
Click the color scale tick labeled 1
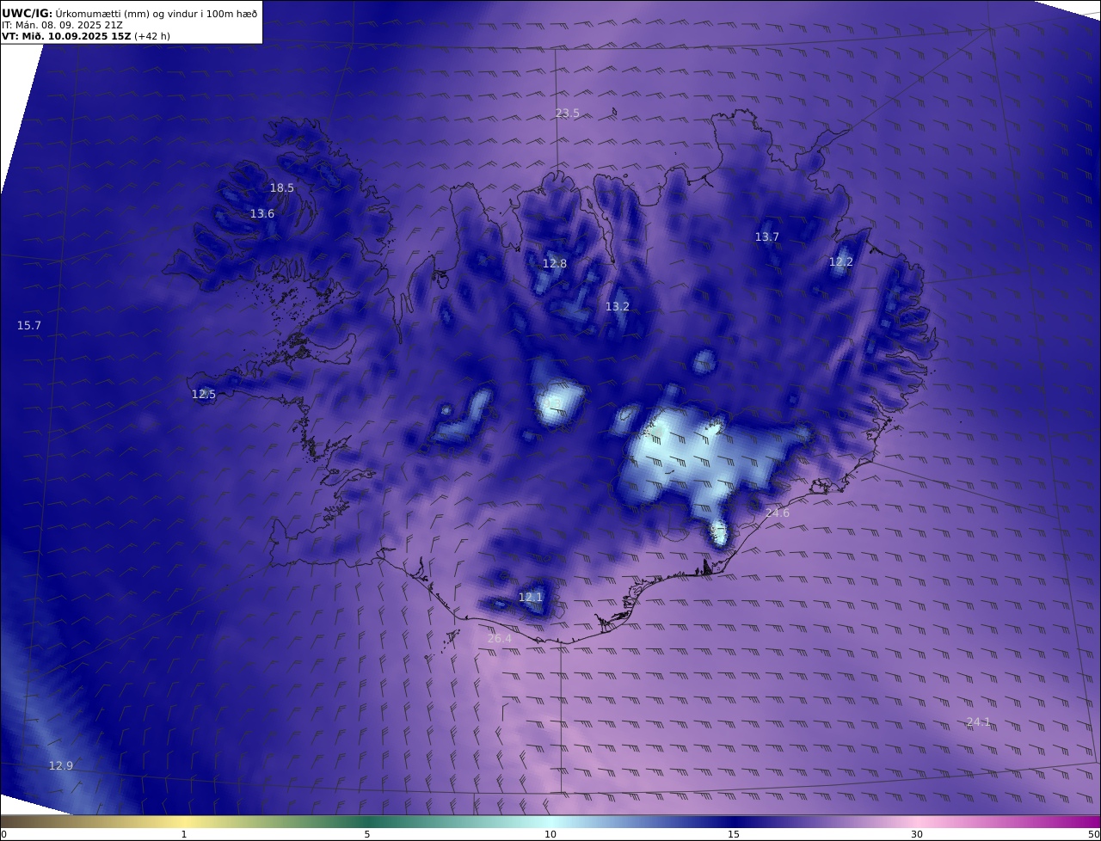point(183,834)
